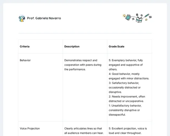
Task: Click the Description column header
Action: (x=72, y=46)
